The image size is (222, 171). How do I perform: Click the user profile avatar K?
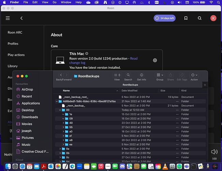[x=213, y=18]
